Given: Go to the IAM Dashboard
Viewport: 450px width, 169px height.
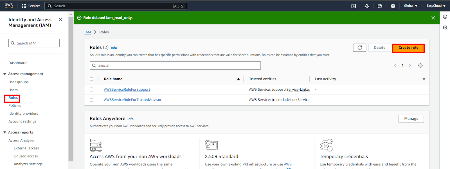Looking at the screenshot, I should [x=17, y=63].
